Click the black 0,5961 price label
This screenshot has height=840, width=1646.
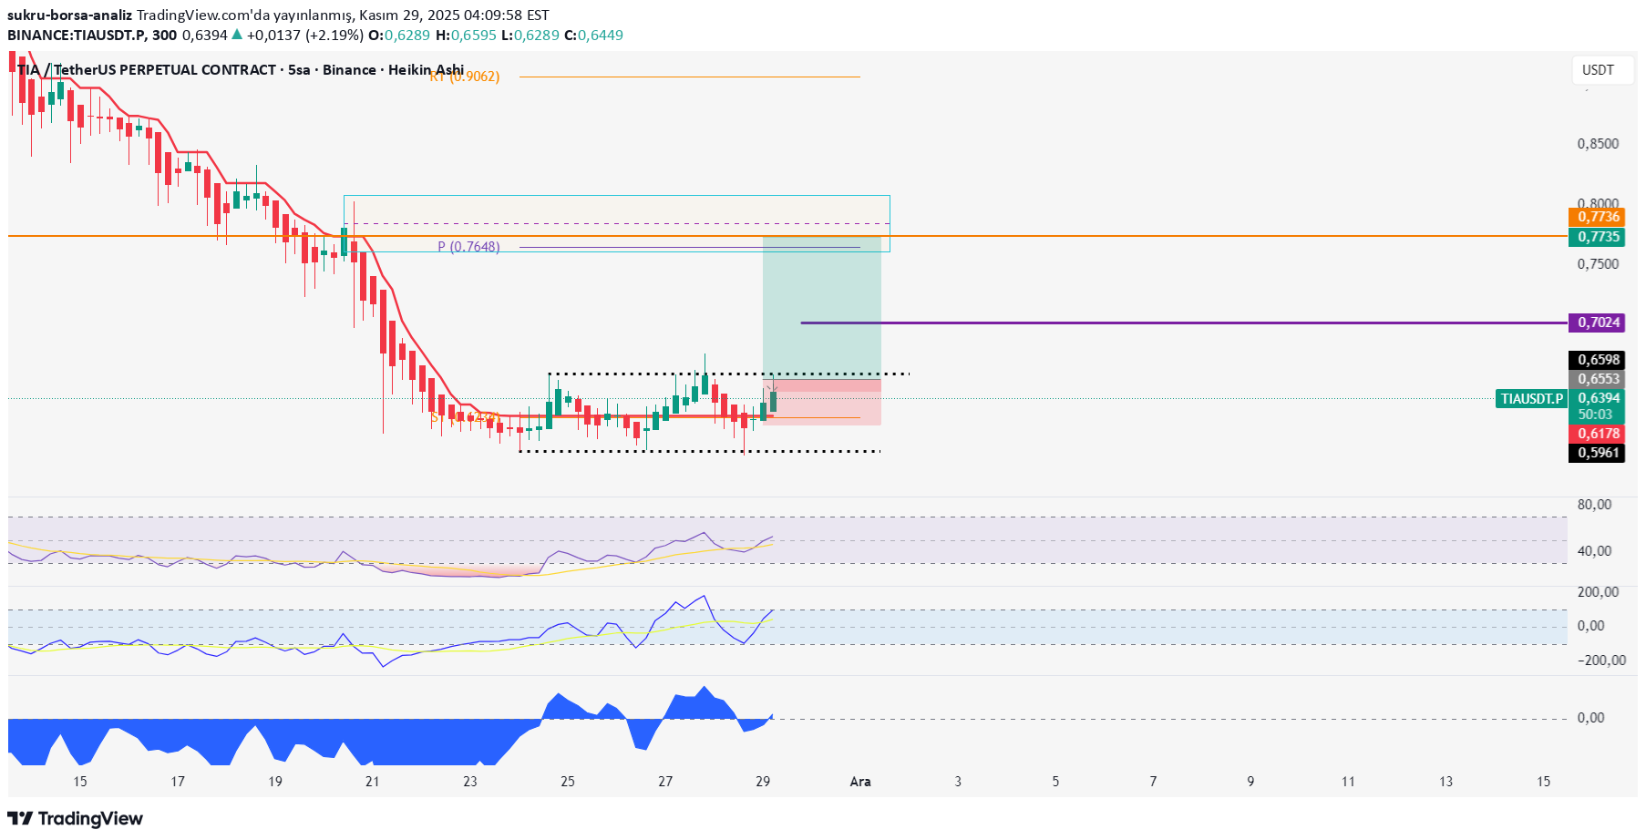click(1597, 453)
